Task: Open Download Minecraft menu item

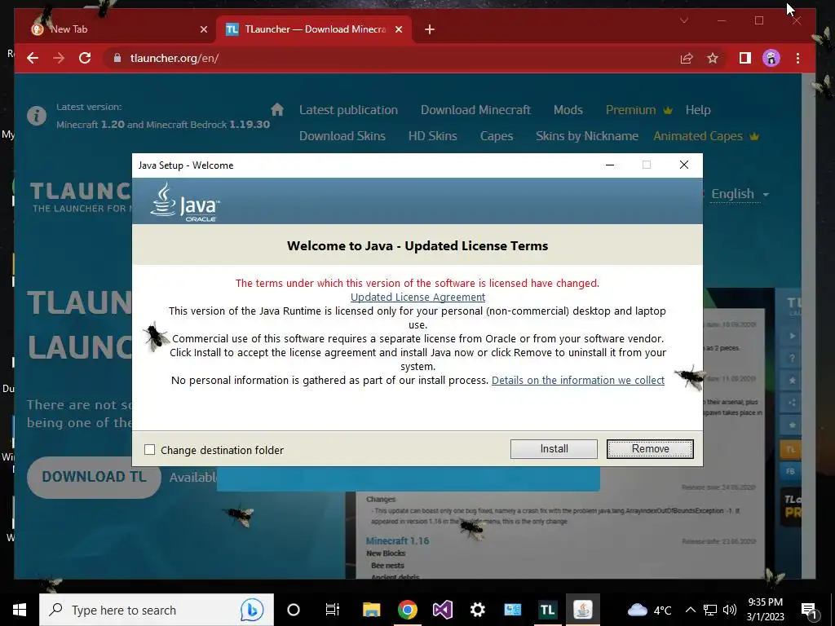Action: pyautogui.click(x=475, y=110)
